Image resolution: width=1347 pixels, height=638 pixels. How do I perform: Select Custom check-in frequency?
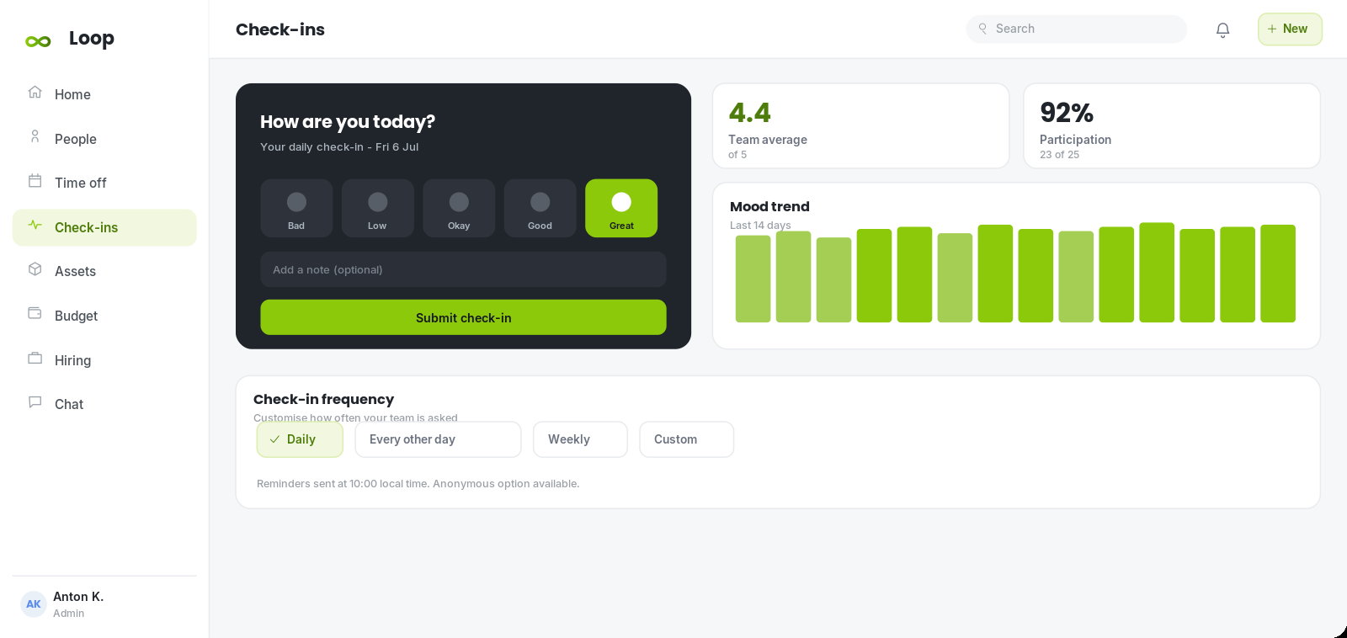coord(686,439)
